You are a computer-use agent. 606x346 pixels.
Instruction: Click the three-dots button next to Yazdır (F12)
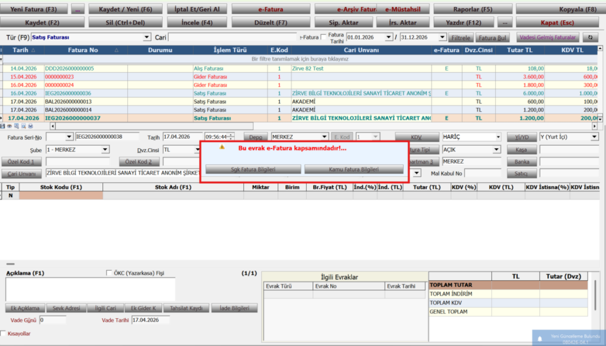[x=505, y=23]
